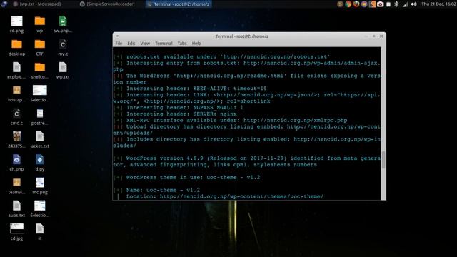457x257 pixels.
Task: Click 'KEEP-ALIVE: timeout=15' header text
Action: [x=230, y=89]
